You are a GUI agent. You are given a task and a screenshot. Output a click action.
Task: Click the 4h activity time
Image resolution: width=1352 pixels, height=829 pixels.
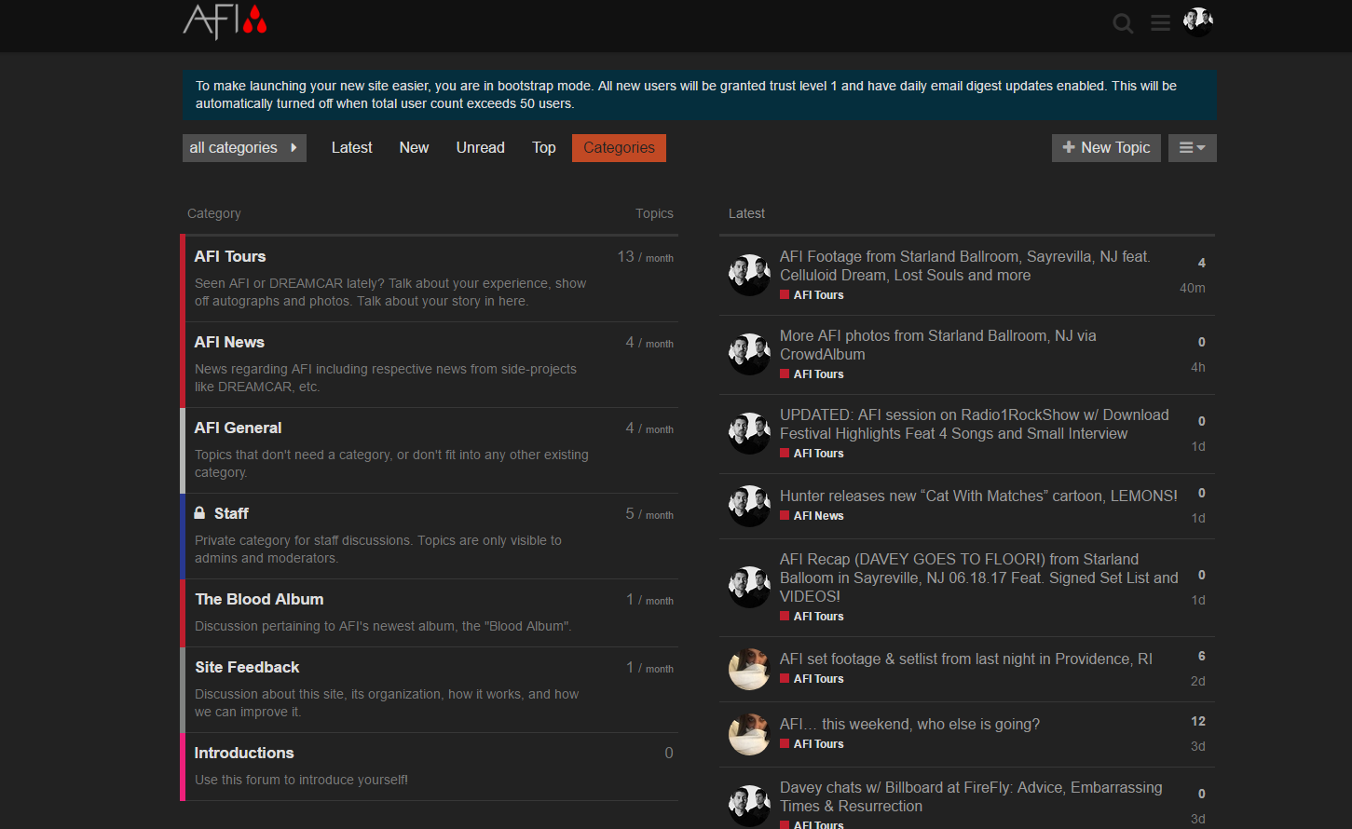[1198, 367]
